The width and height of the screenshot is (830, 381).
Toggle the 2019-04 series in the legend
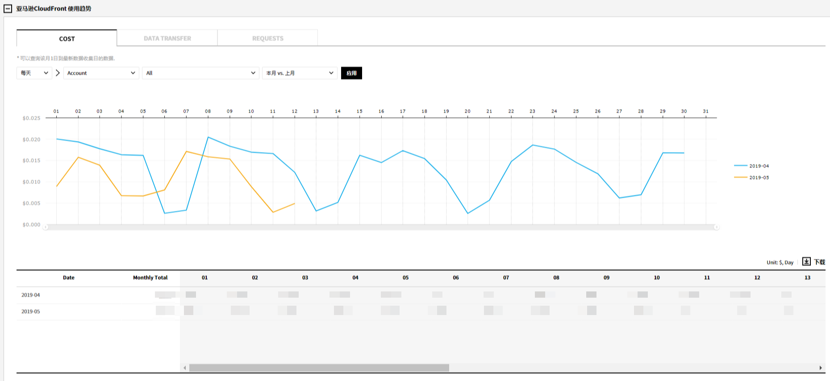click(752, 166)
